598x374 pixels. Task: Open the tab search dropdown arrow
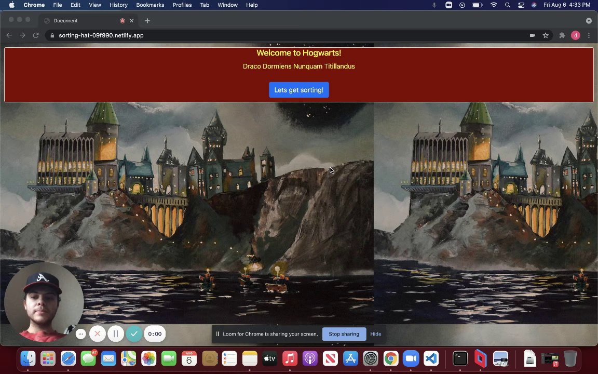(x=589, y=21)
